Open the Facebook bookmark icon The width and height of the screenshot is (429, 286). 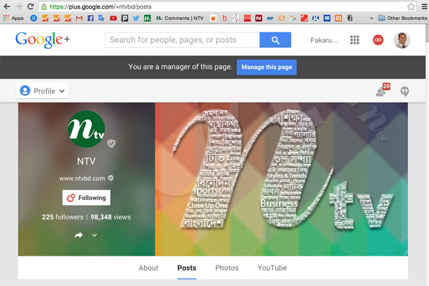(x=90, y=18)
